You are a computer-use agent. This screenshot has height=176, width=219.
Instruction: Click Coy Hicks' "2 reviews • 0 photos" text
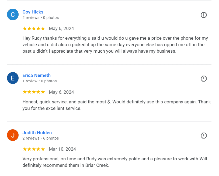point(40,18)
